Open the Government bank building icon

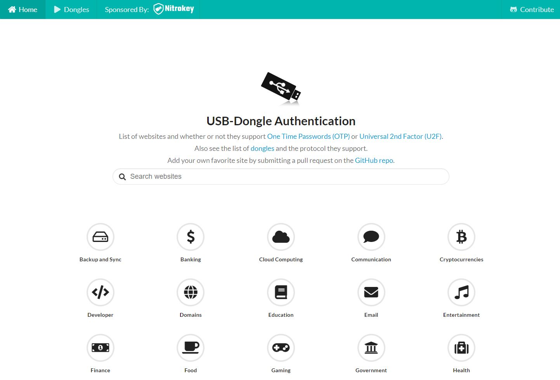click(371, 348)
